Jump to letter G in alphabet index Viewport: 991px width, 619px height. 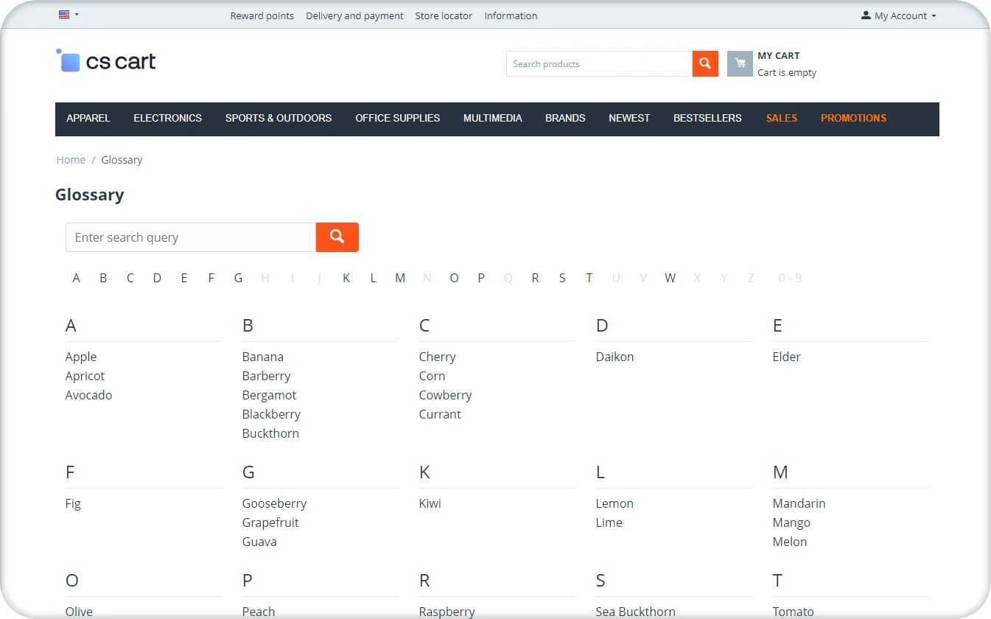(238, 278)
